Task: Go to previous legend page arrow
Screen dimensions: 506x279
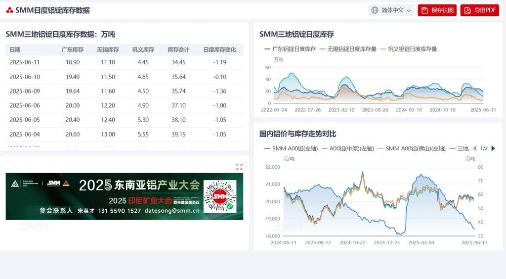Action: 474,148
